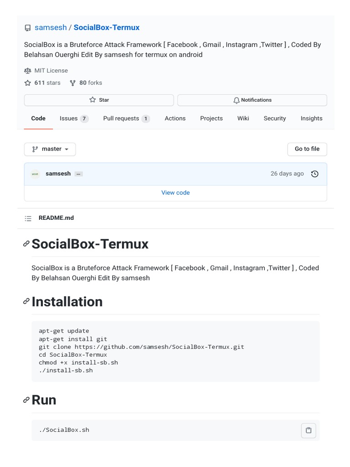This screenshot has width=350, height=467.
Task: Click the MIT License scale icon
Action: click(x=28, y=71)
